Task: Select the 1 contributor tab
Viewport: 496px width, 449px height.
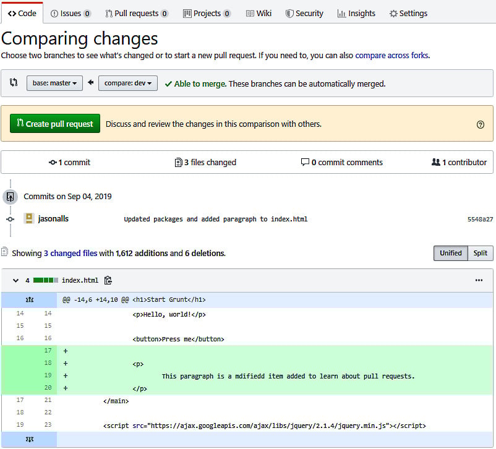Action: coord(459,162)
